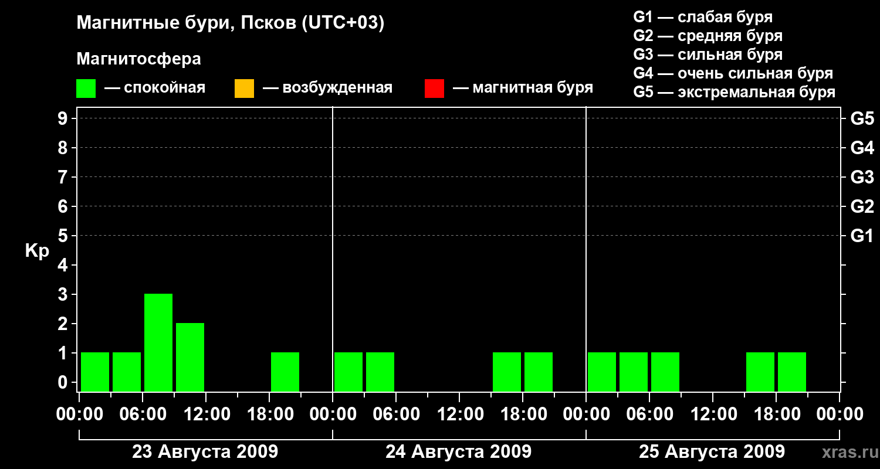Click the orange 'возбужденная' legend swatch
Screen dimensions: 880x469
click(x=244, y=89)
